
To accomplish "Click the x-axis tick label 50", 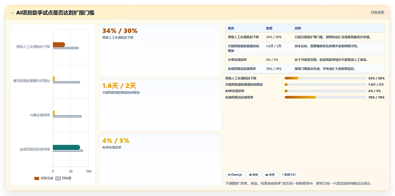I will 71,171.
